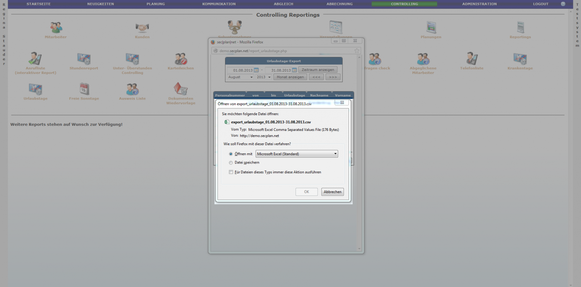This screenshot has width=581, height=287.
Task: Open start date calendar picker icon
Action: tap(256, 70)
